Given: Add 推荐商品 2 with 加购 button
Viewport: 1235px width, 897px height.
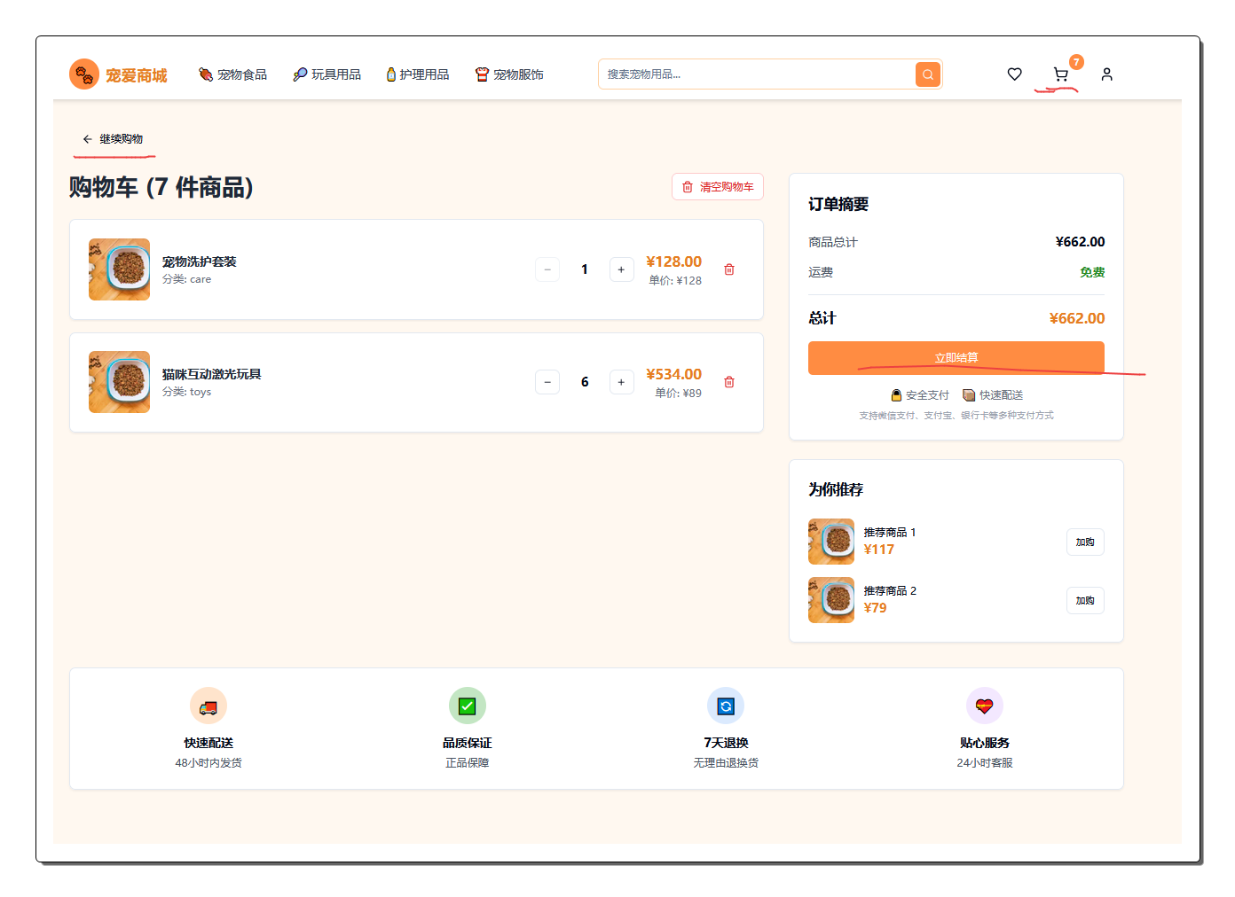Looking at the screenshot, I should tap(1085, 601).
